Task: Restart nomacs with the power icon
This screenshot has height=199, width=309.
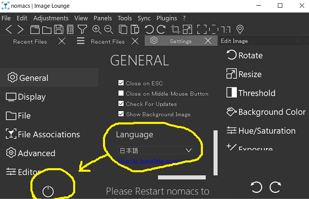Action: pyautogui.click(x=48, y=191)
